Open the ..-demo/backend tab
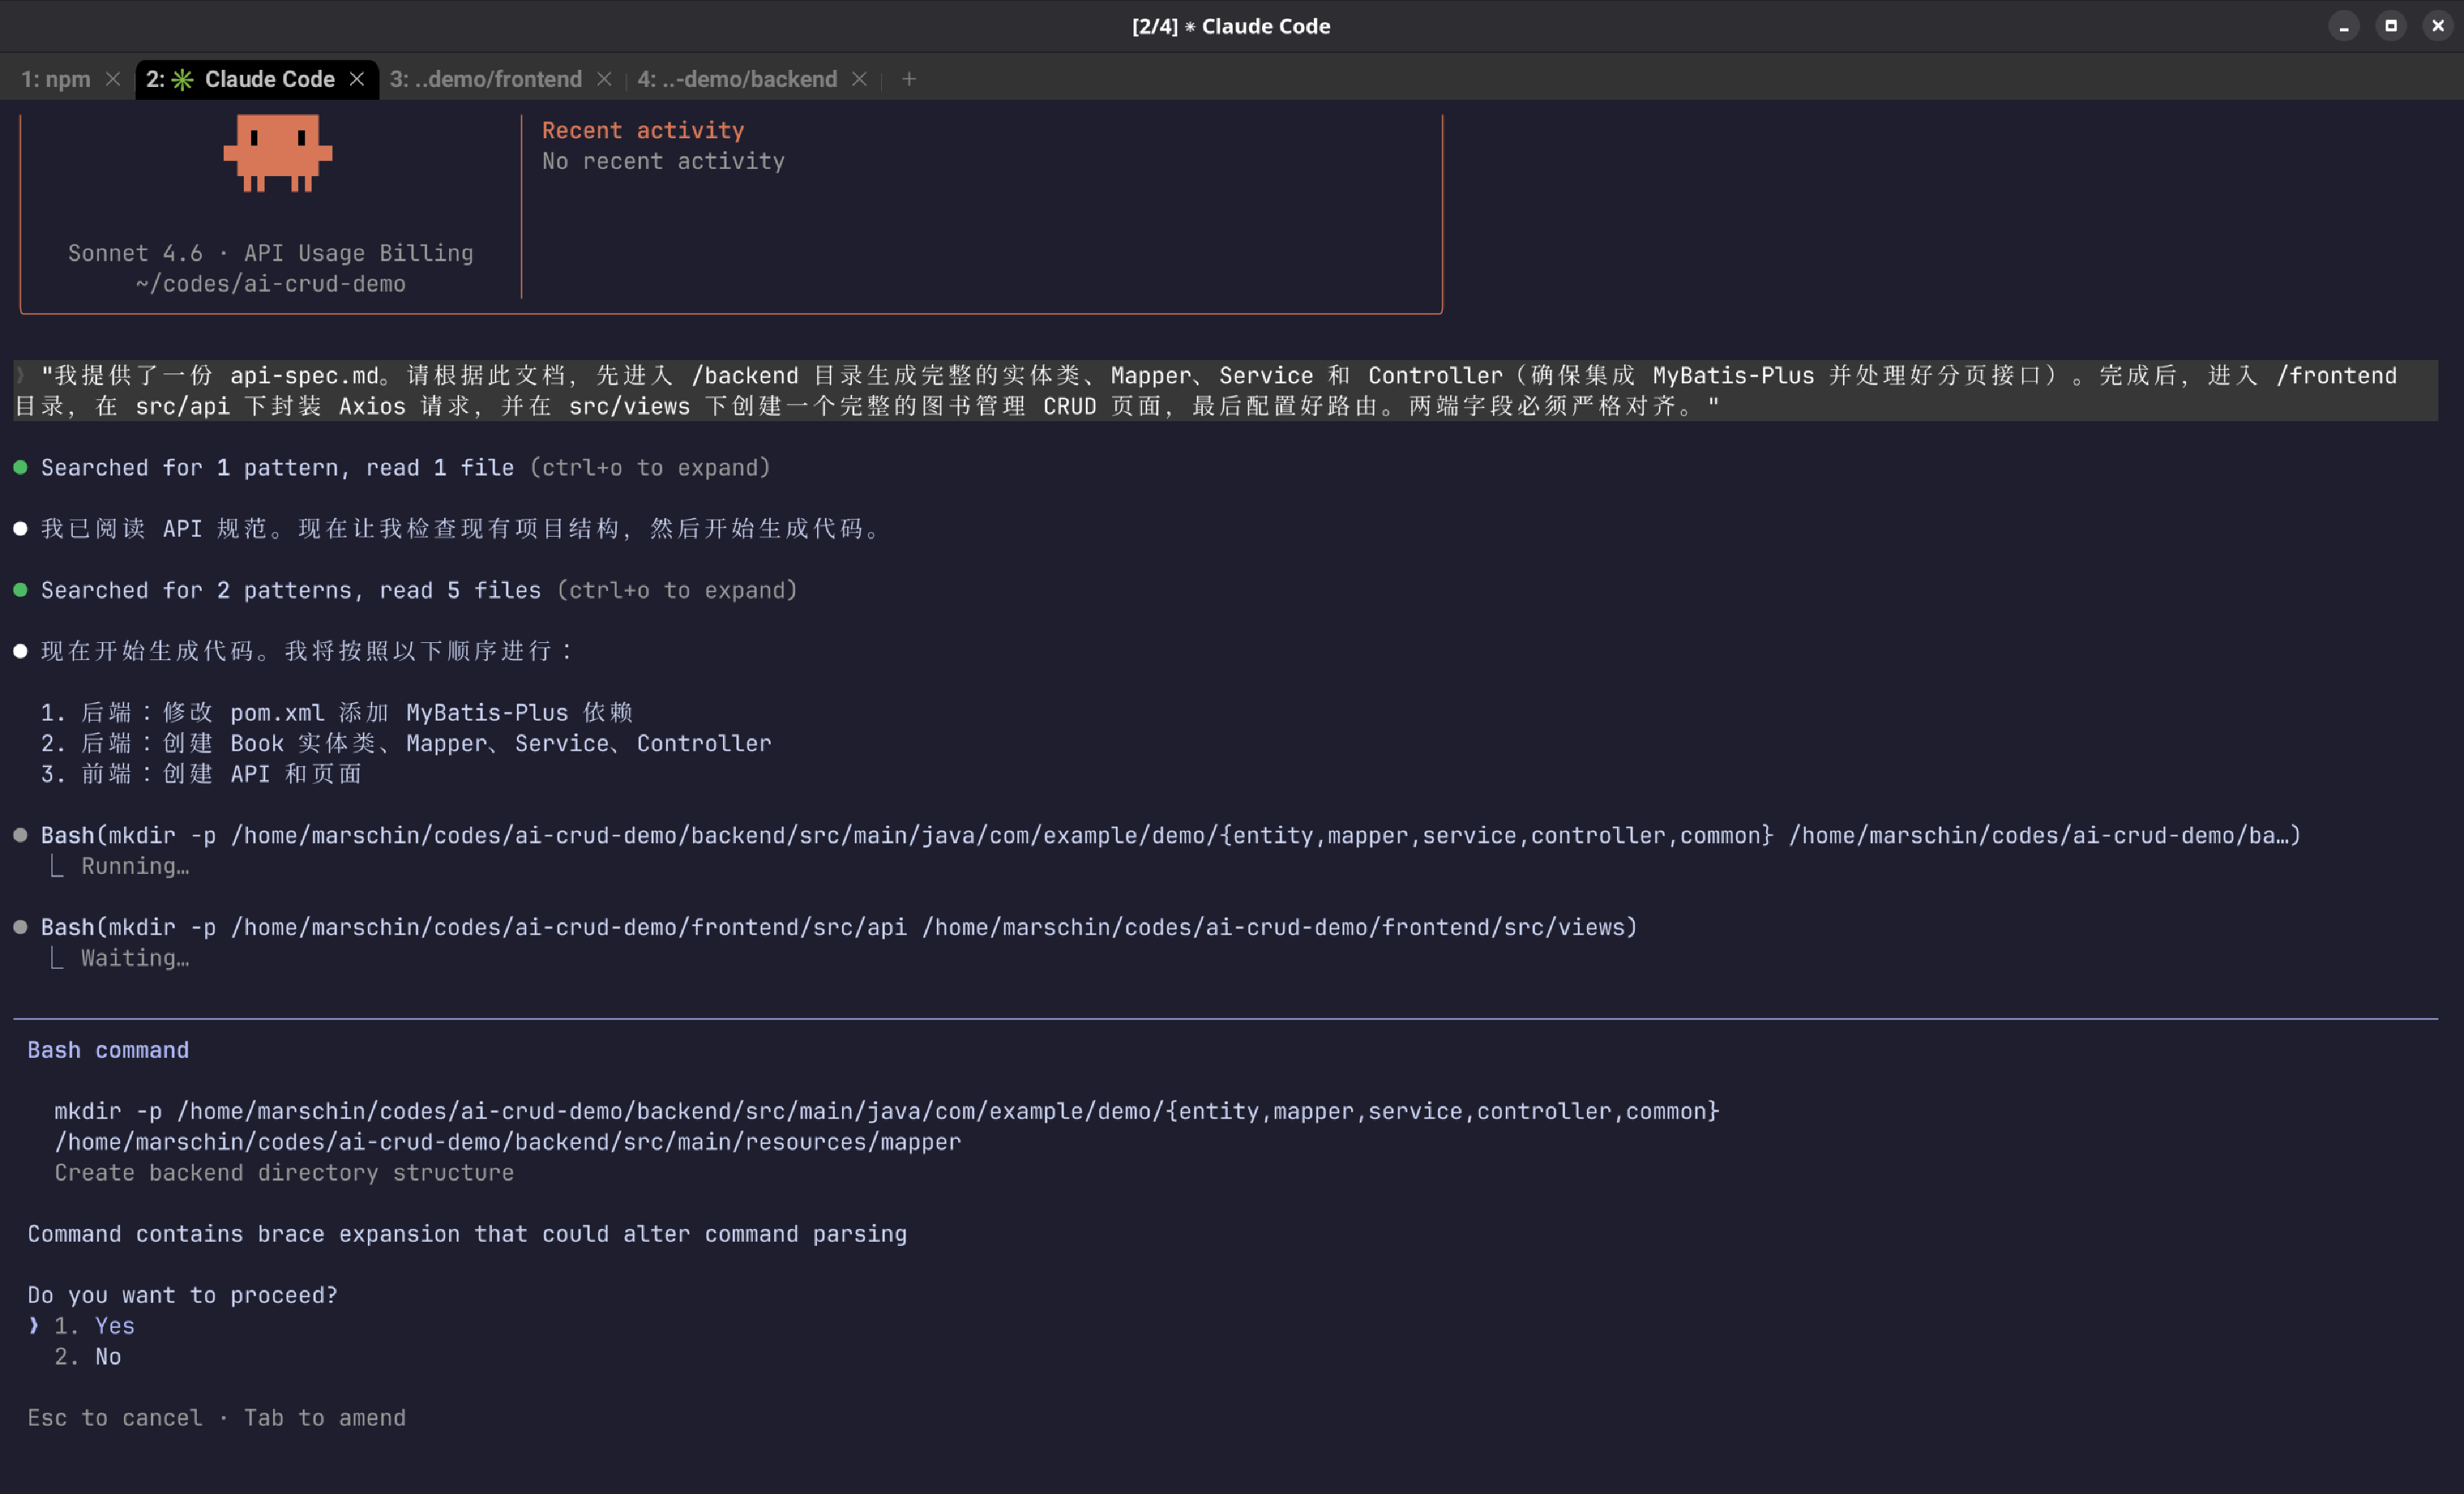 [737, 79]
